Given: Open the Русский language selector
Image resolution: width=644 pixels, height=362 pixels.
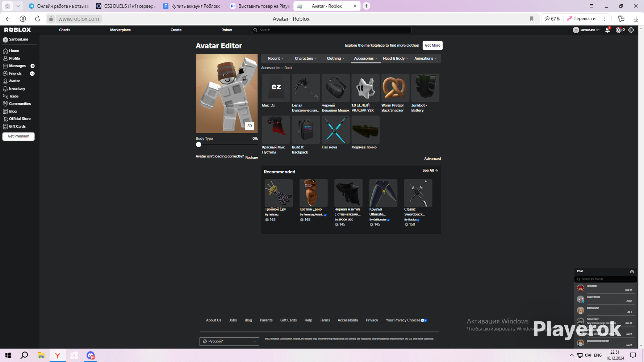Looking at the screenshot, I should click(x=229, y=341).
